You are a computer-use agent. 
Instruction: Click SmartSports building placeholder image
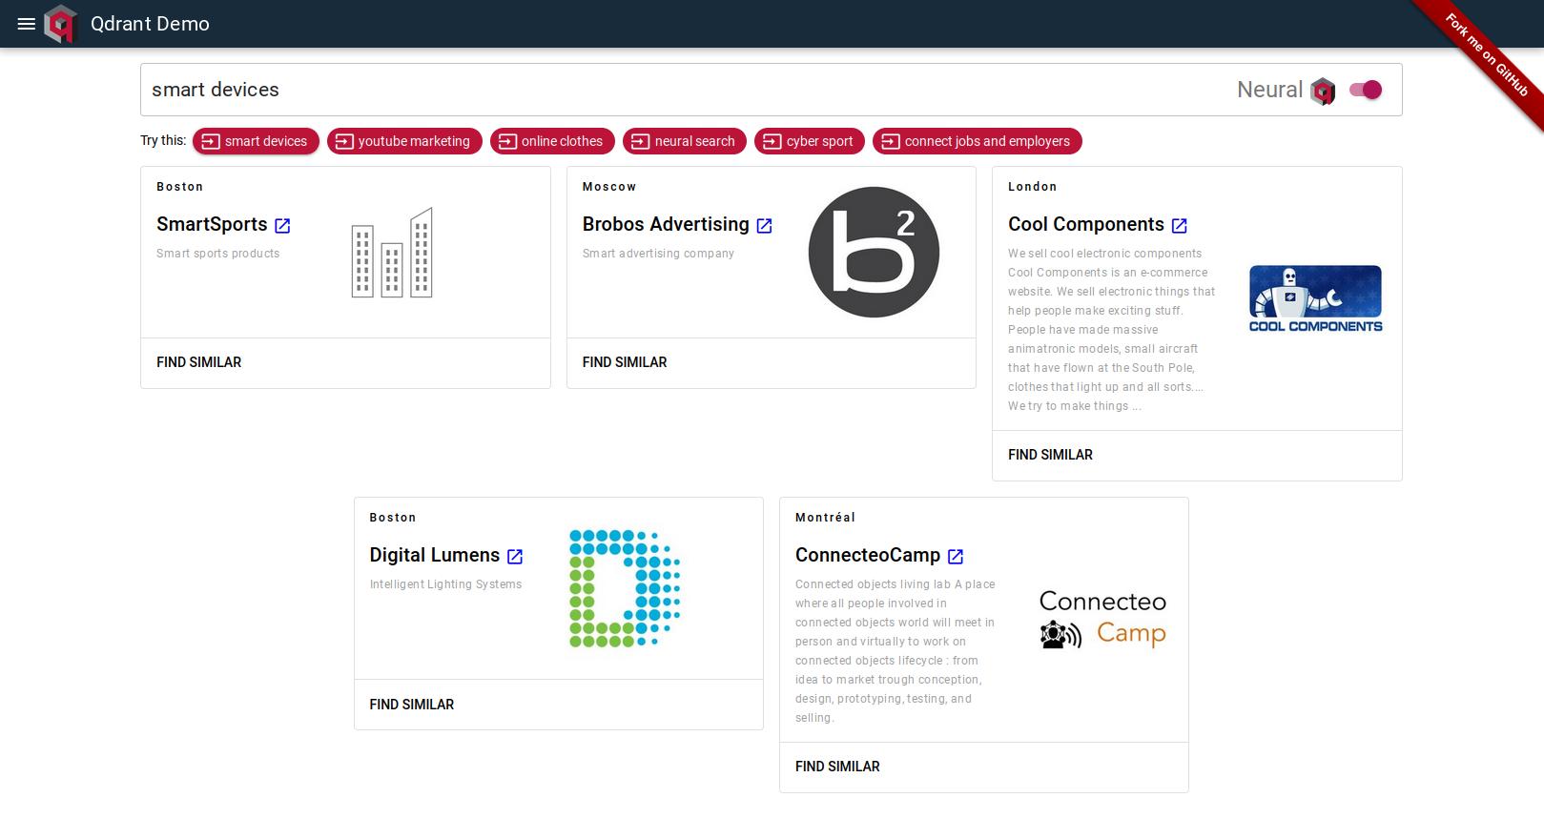pos(392,253)
